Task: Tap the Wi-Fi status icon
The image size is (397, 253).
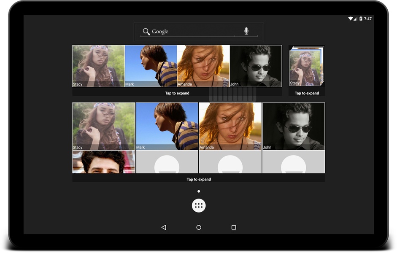Action: [x=351, y=19]
